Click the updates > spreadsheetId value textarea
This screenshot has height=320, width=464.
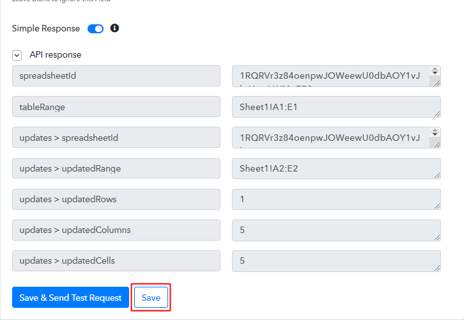click(x=336, y=138)
